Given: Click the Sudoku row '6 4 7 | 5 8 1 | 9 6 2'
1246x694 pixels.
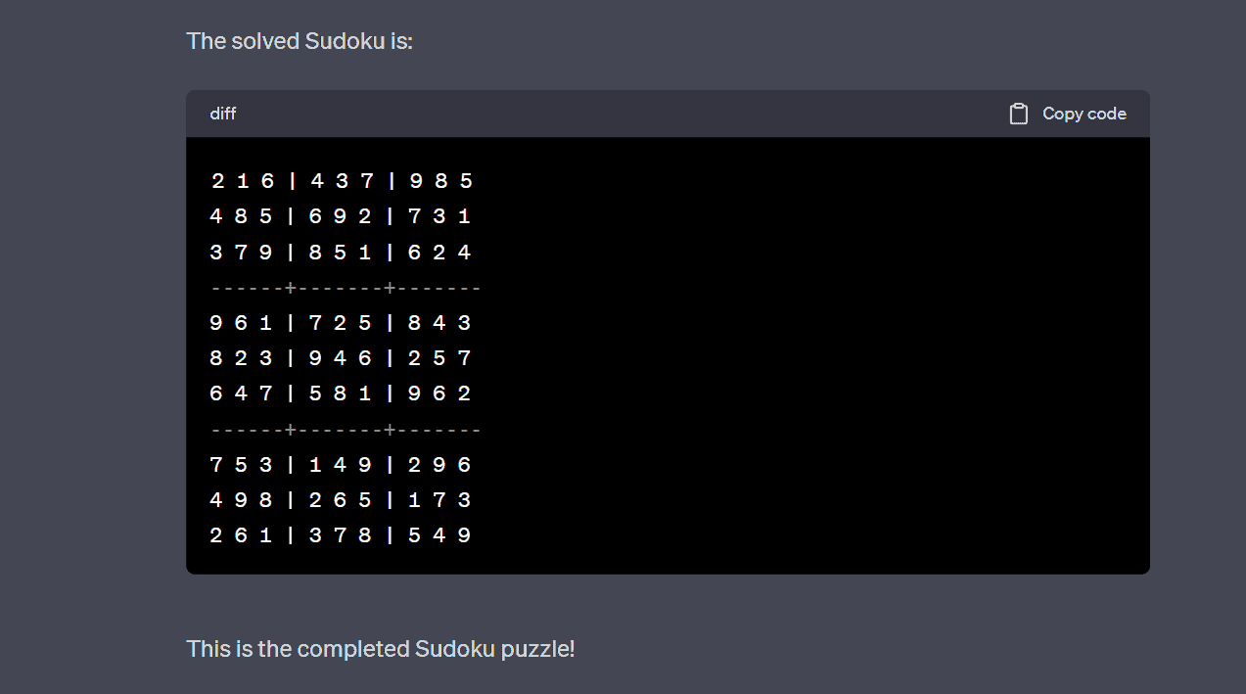Looking at the screenshot, I should (341, 393).
